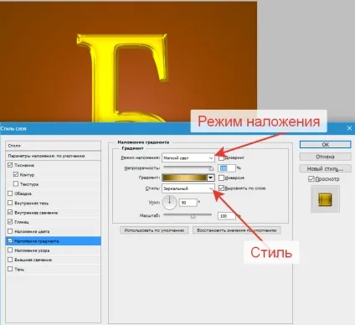This screenshot has height=325, width=355.
Task: Toggle the Внутреннее свечение checkbox
Action: (x=10, y=212)
